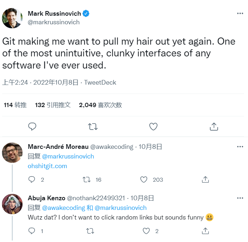
Task: Retweet Marc-André Moreau's reply
Action: point(86,180)
